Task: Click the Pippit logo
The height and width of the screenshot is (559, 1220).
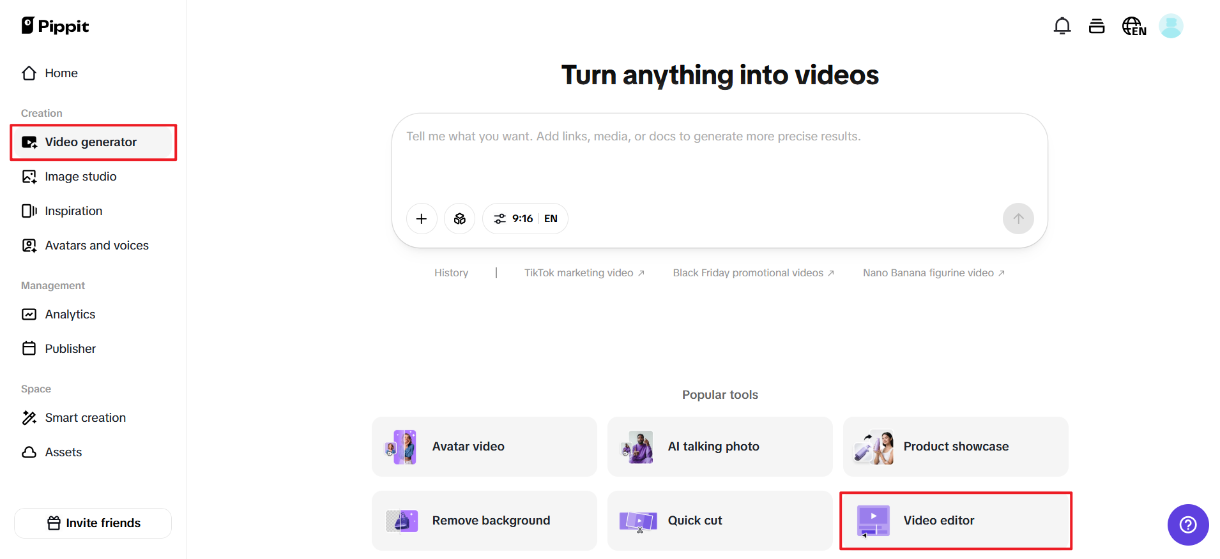Action: [55, 26]
